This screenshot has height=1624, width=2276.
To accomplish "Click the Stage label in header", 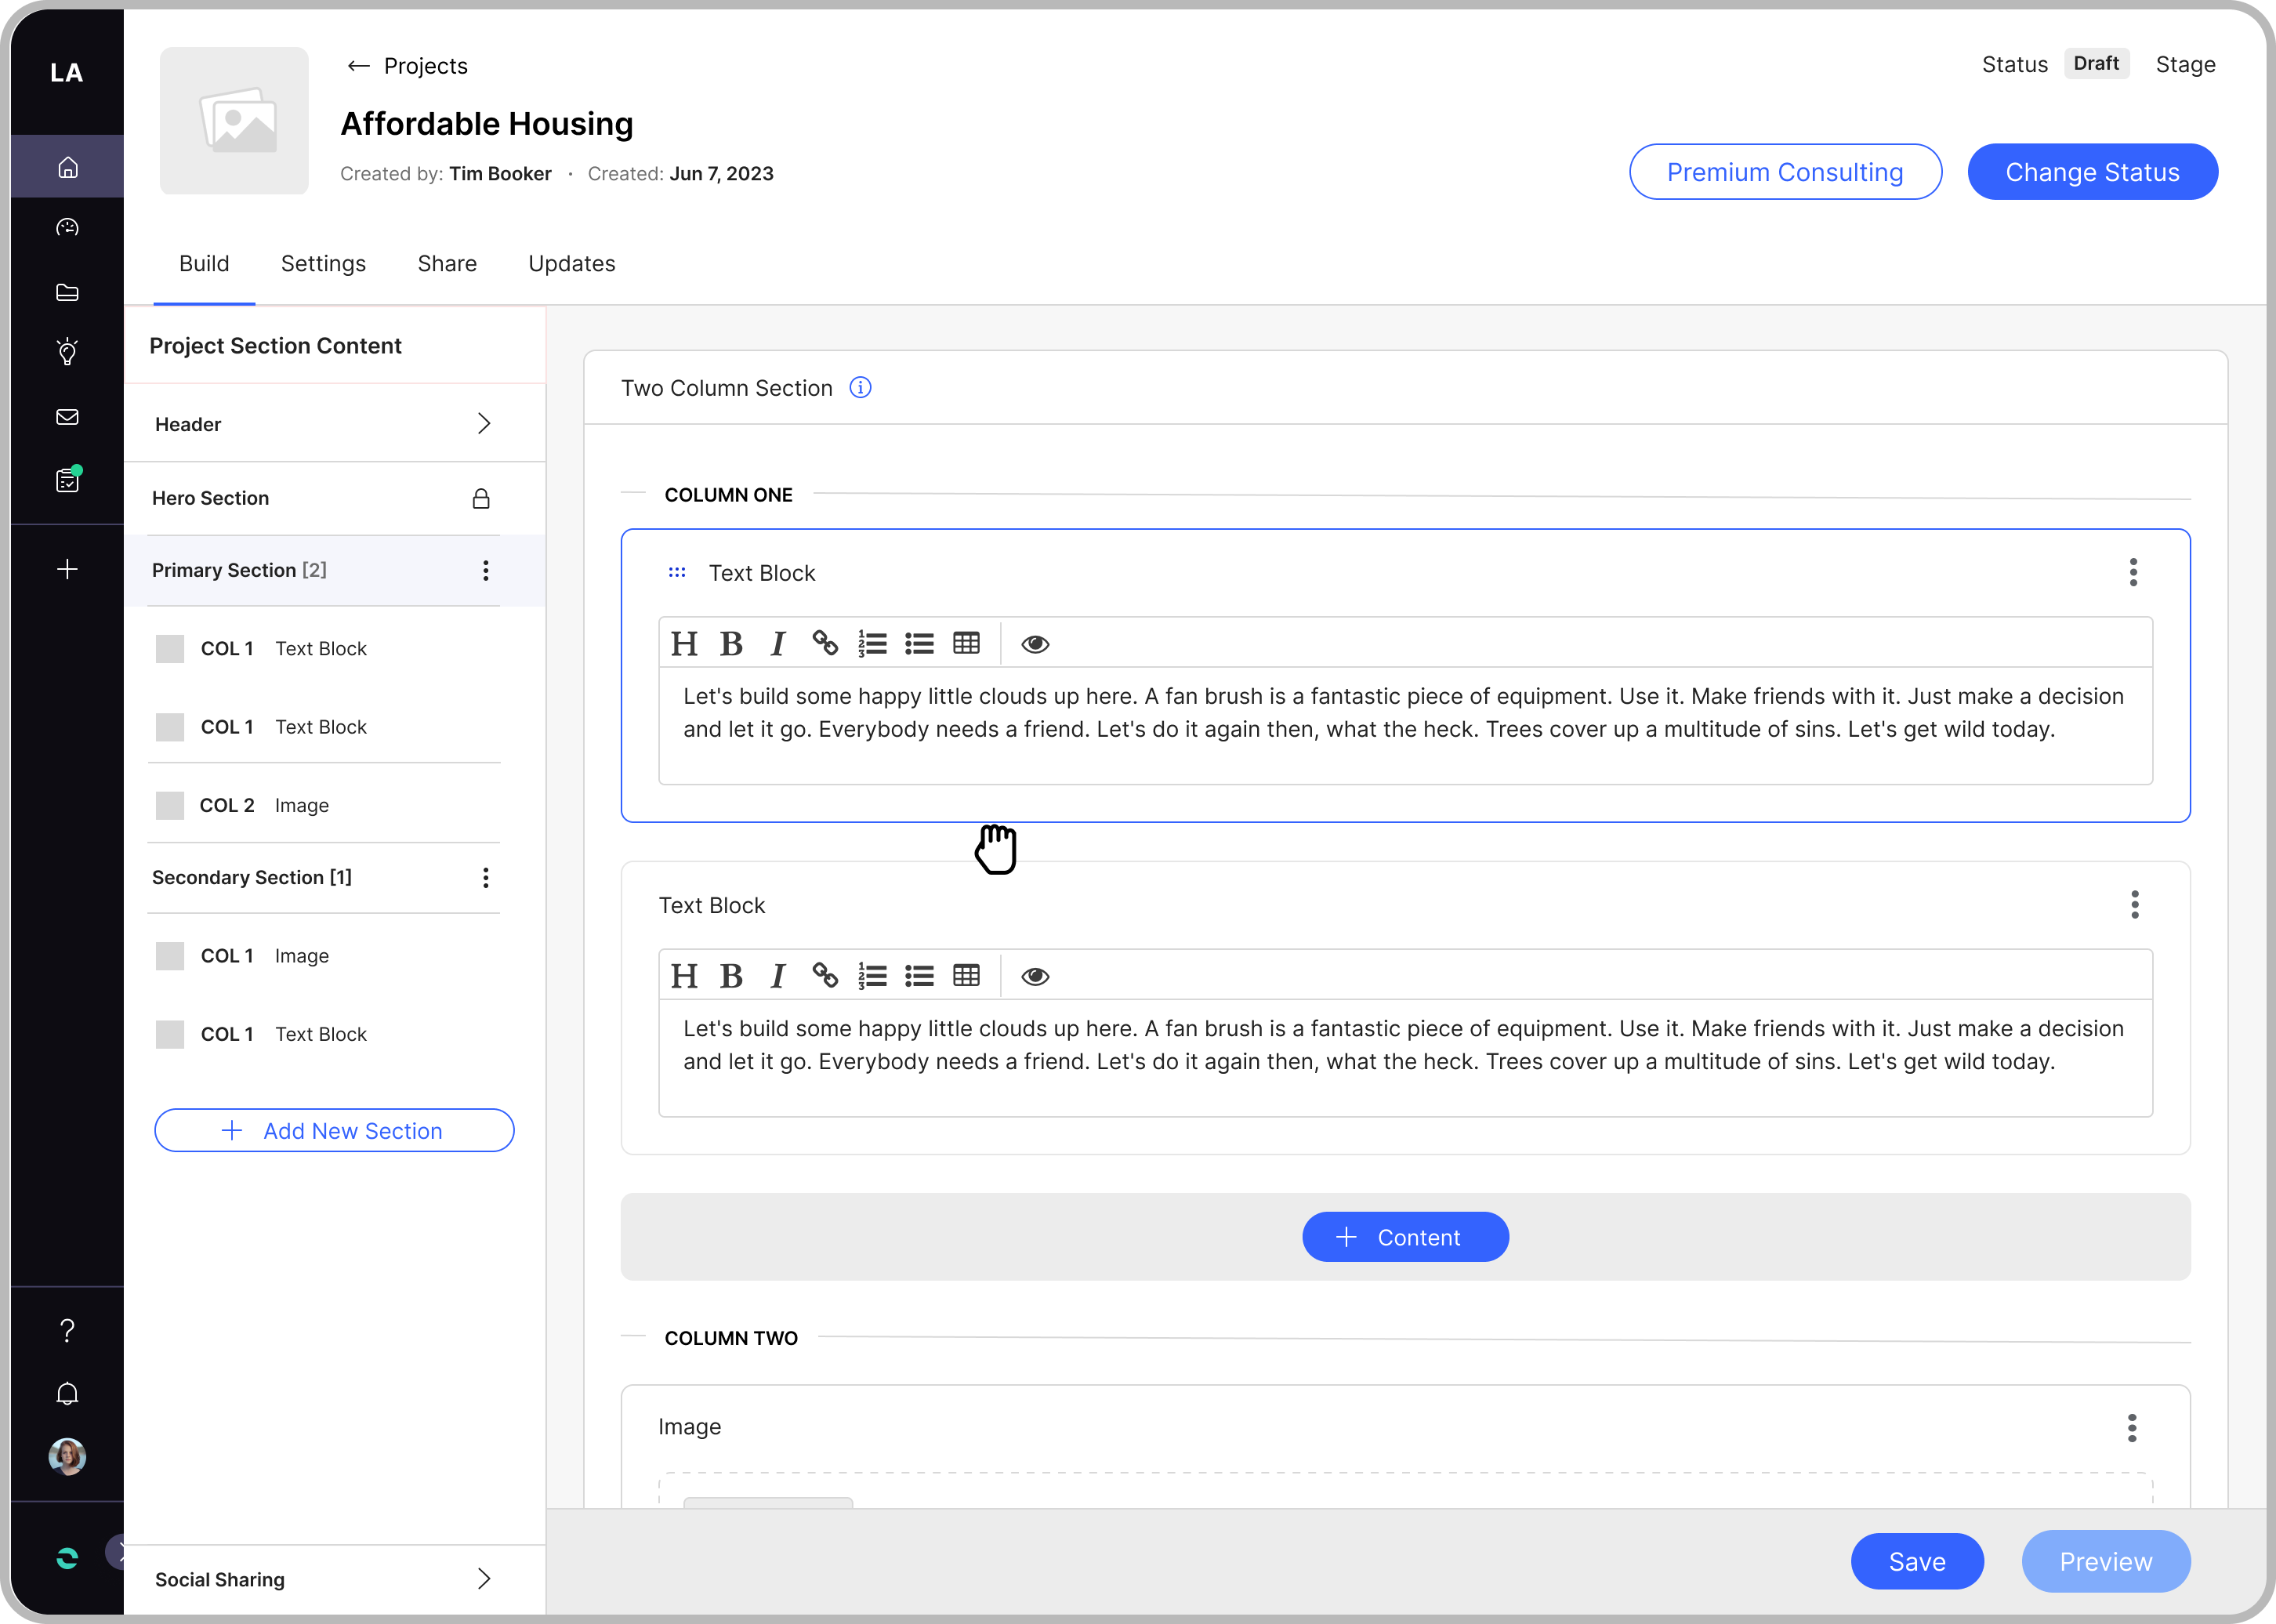I will 2185,65.
